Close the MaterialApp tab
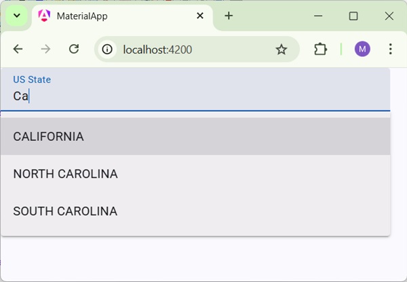407x282 pixels. click(199, 16)
